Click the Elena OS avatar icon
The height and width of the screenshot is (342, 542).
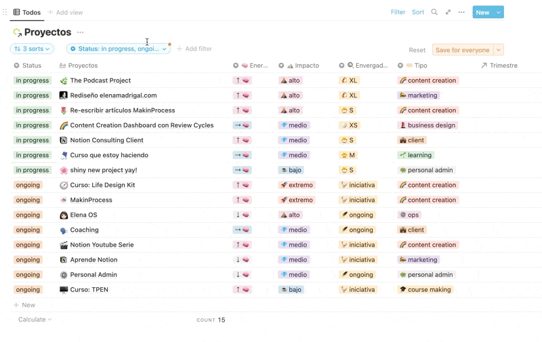point(64,215)
